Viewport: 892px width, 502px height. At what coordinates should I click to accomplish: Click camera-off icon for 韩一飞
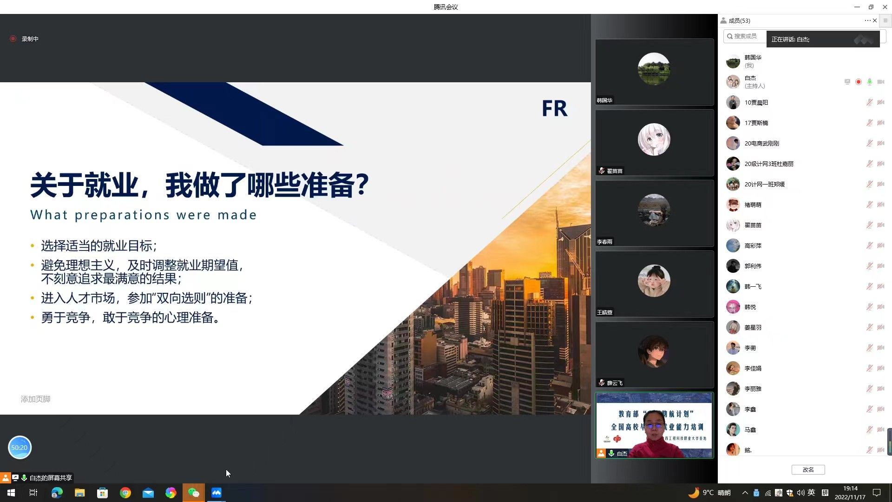click(881, 286)
